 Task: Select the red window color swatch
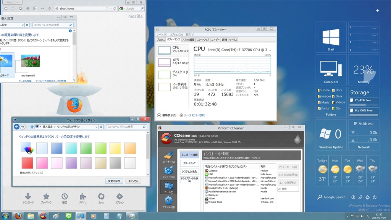pyautogui.click(x=27, y=163)
